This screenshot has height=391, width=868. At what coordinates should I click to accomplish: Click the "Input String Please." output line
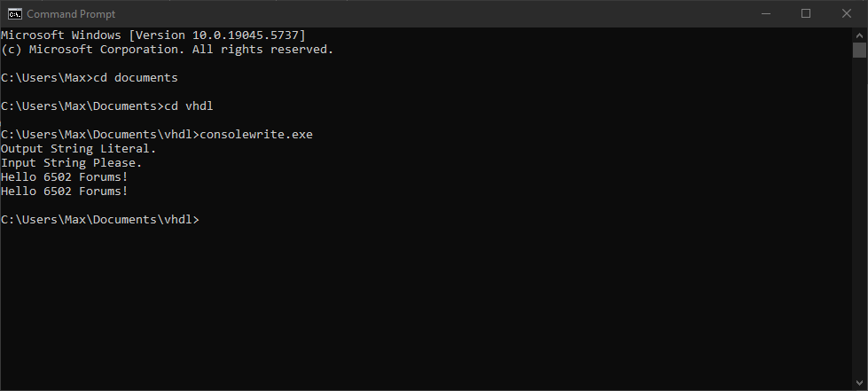[71, 162]
